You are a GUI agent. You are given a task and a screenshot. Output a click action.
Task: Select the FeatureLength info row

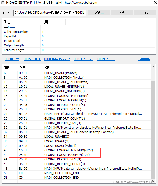point(79,50)
